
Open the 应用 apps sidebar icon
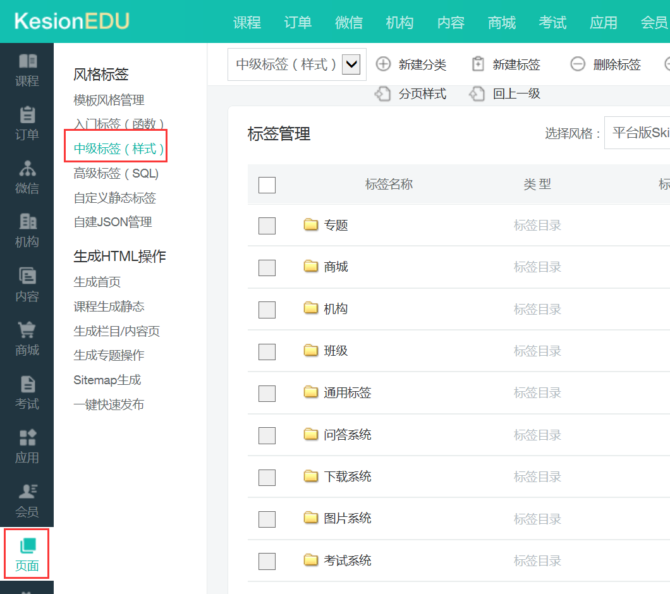(27, 438)
